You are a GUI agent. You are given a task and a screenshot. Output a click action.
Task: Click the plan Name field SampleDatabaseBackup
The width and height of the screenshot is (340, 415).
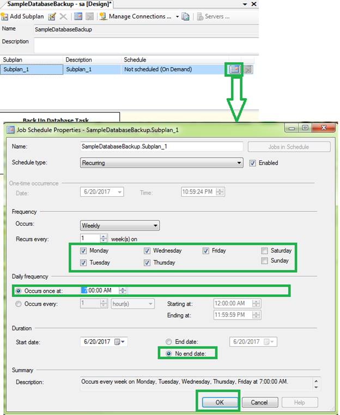[x=146, y=29]
